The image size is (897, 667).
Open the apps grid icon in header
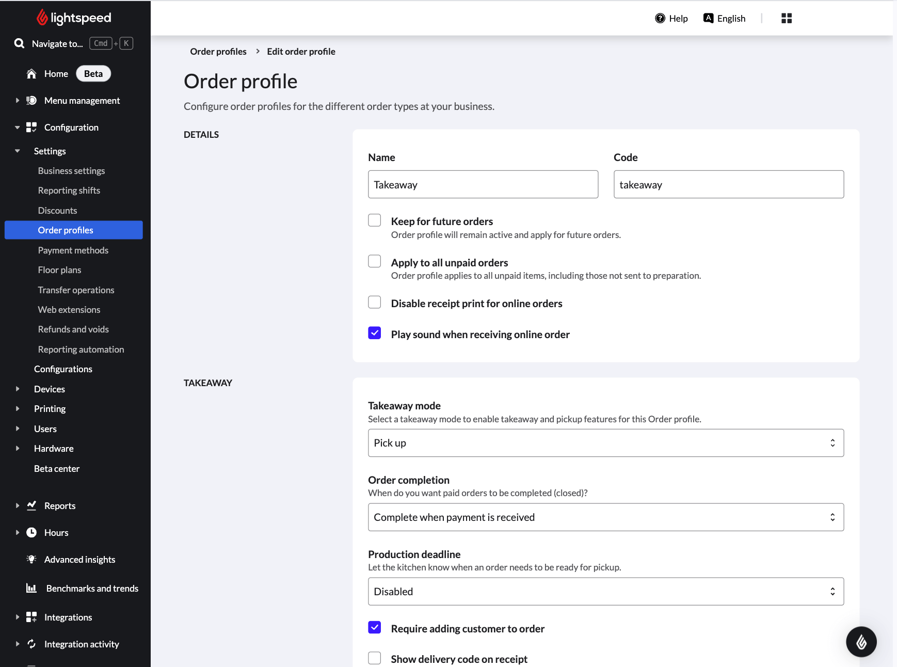(786, 19)
